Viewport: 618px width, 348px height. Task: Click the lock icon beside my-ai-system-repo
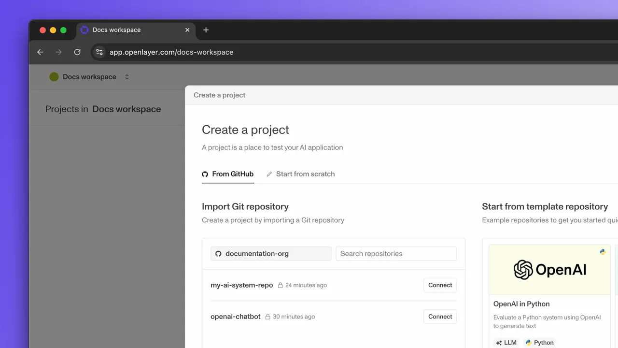[280, 285]
